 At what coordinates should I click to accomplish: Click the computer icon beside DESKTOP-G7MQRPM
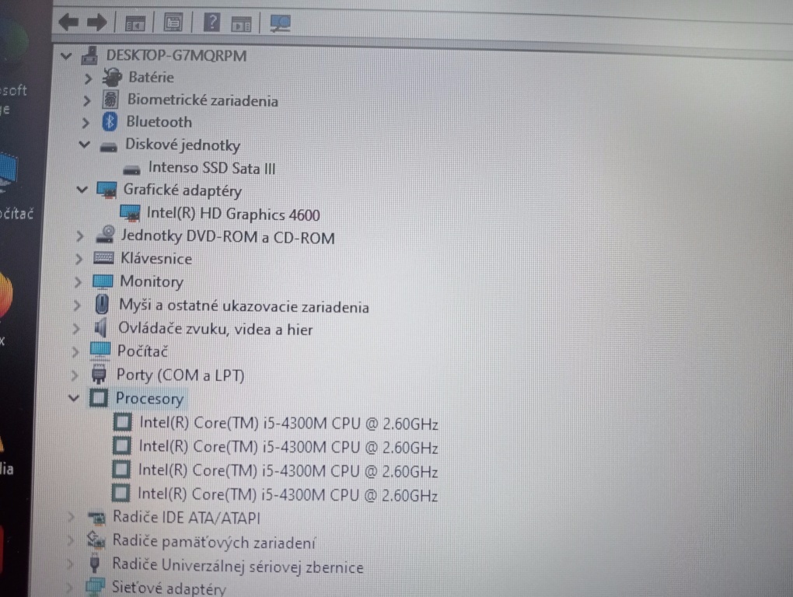(x=89, y=55)
